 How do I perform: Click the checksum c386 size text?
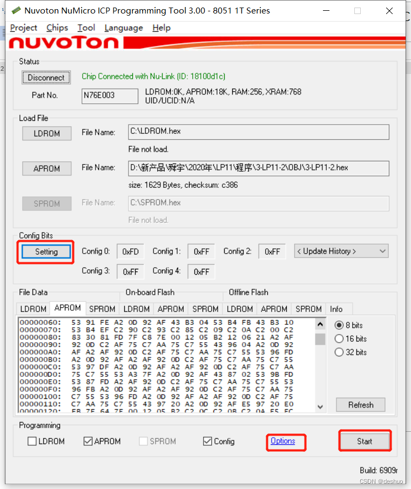(x=183, y=185)
